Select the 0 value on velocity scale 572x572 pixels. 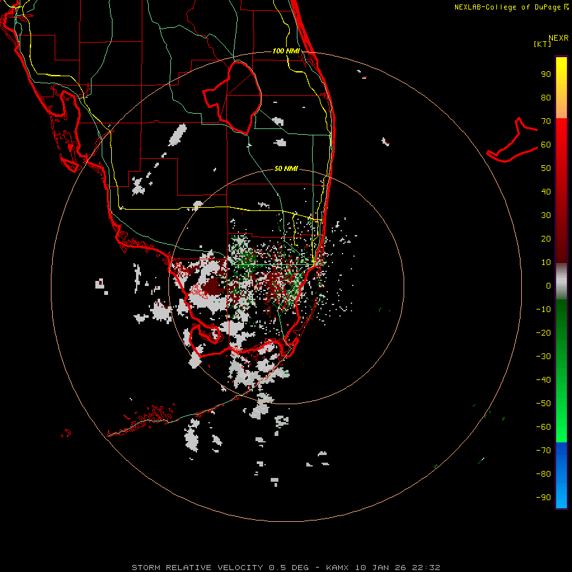coord(548,285)
